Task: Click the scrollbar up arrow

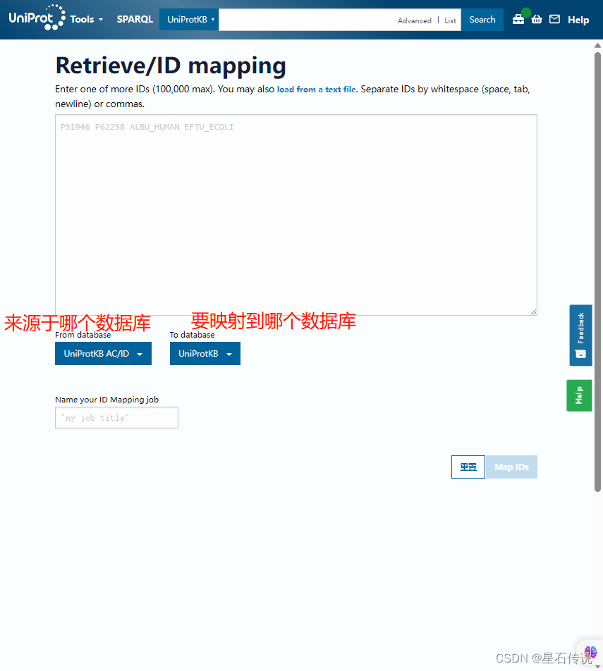Action: pyautogui.click(x=598, y=45)
